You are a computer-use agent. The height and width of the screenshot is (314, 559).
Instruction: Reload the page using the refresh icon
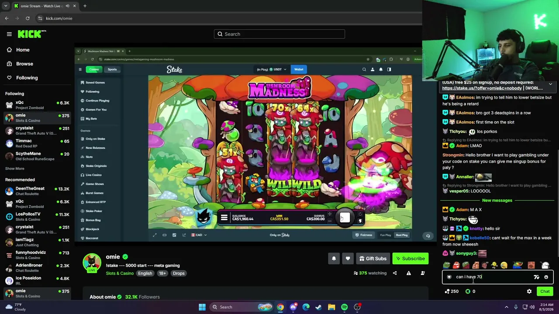click(x=28, y=18)
